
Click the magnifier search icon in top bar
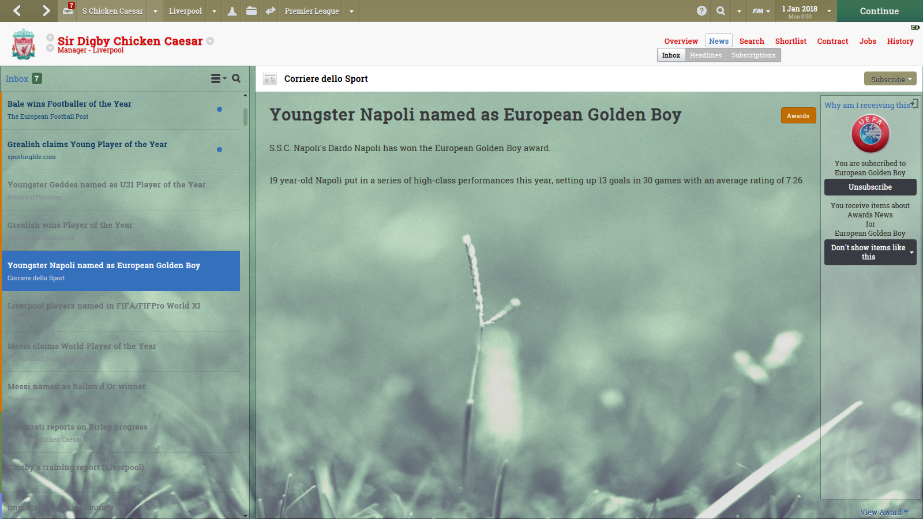click(x=721, y=11)
